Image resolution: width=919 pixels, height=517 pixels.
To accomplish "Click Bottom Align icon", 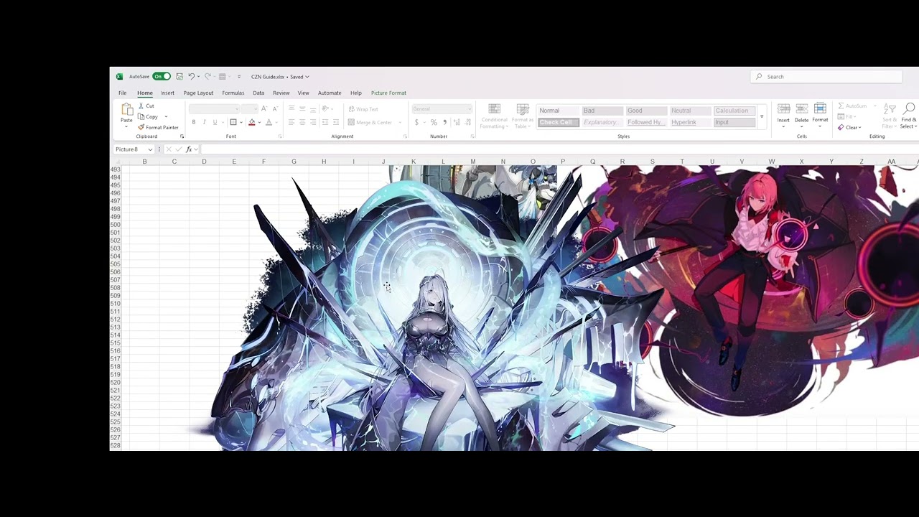I will pos(313,109).
